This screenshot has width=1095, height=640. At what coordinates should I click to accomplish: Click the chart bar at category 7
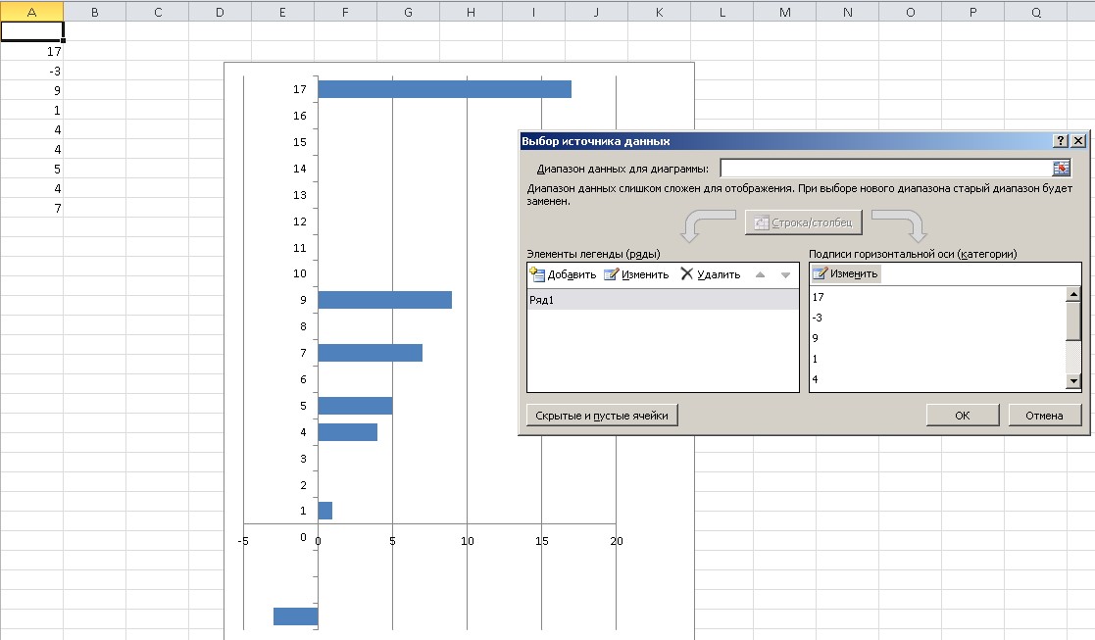point(371,353)
